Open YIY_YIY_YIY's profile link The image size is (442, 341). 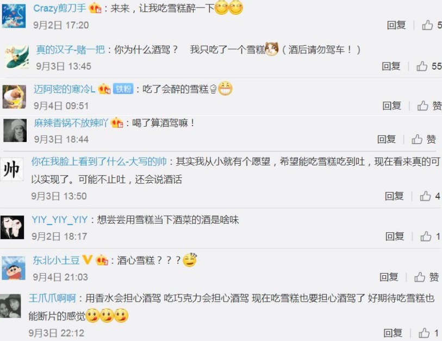60,219
